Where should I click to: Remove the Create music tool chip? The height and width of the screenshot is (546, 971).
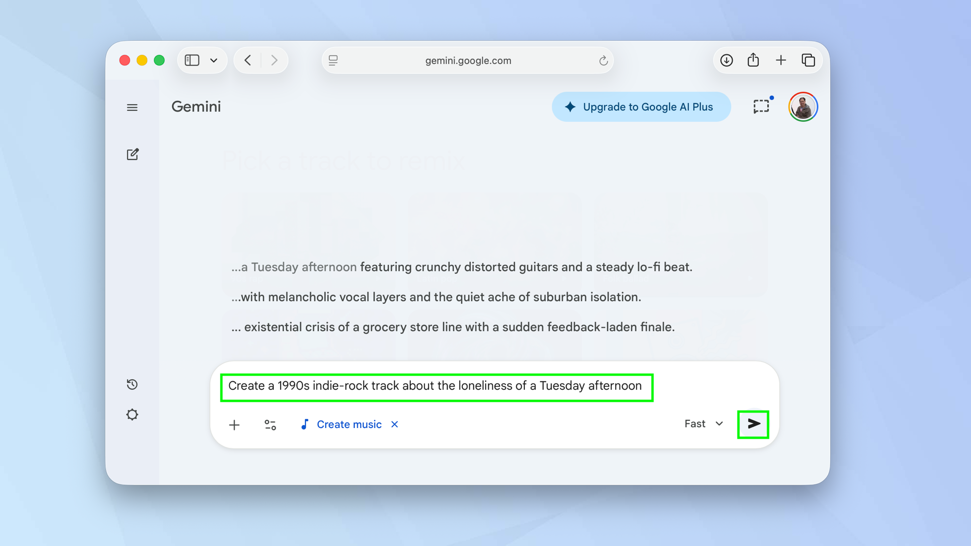[395, 425]
